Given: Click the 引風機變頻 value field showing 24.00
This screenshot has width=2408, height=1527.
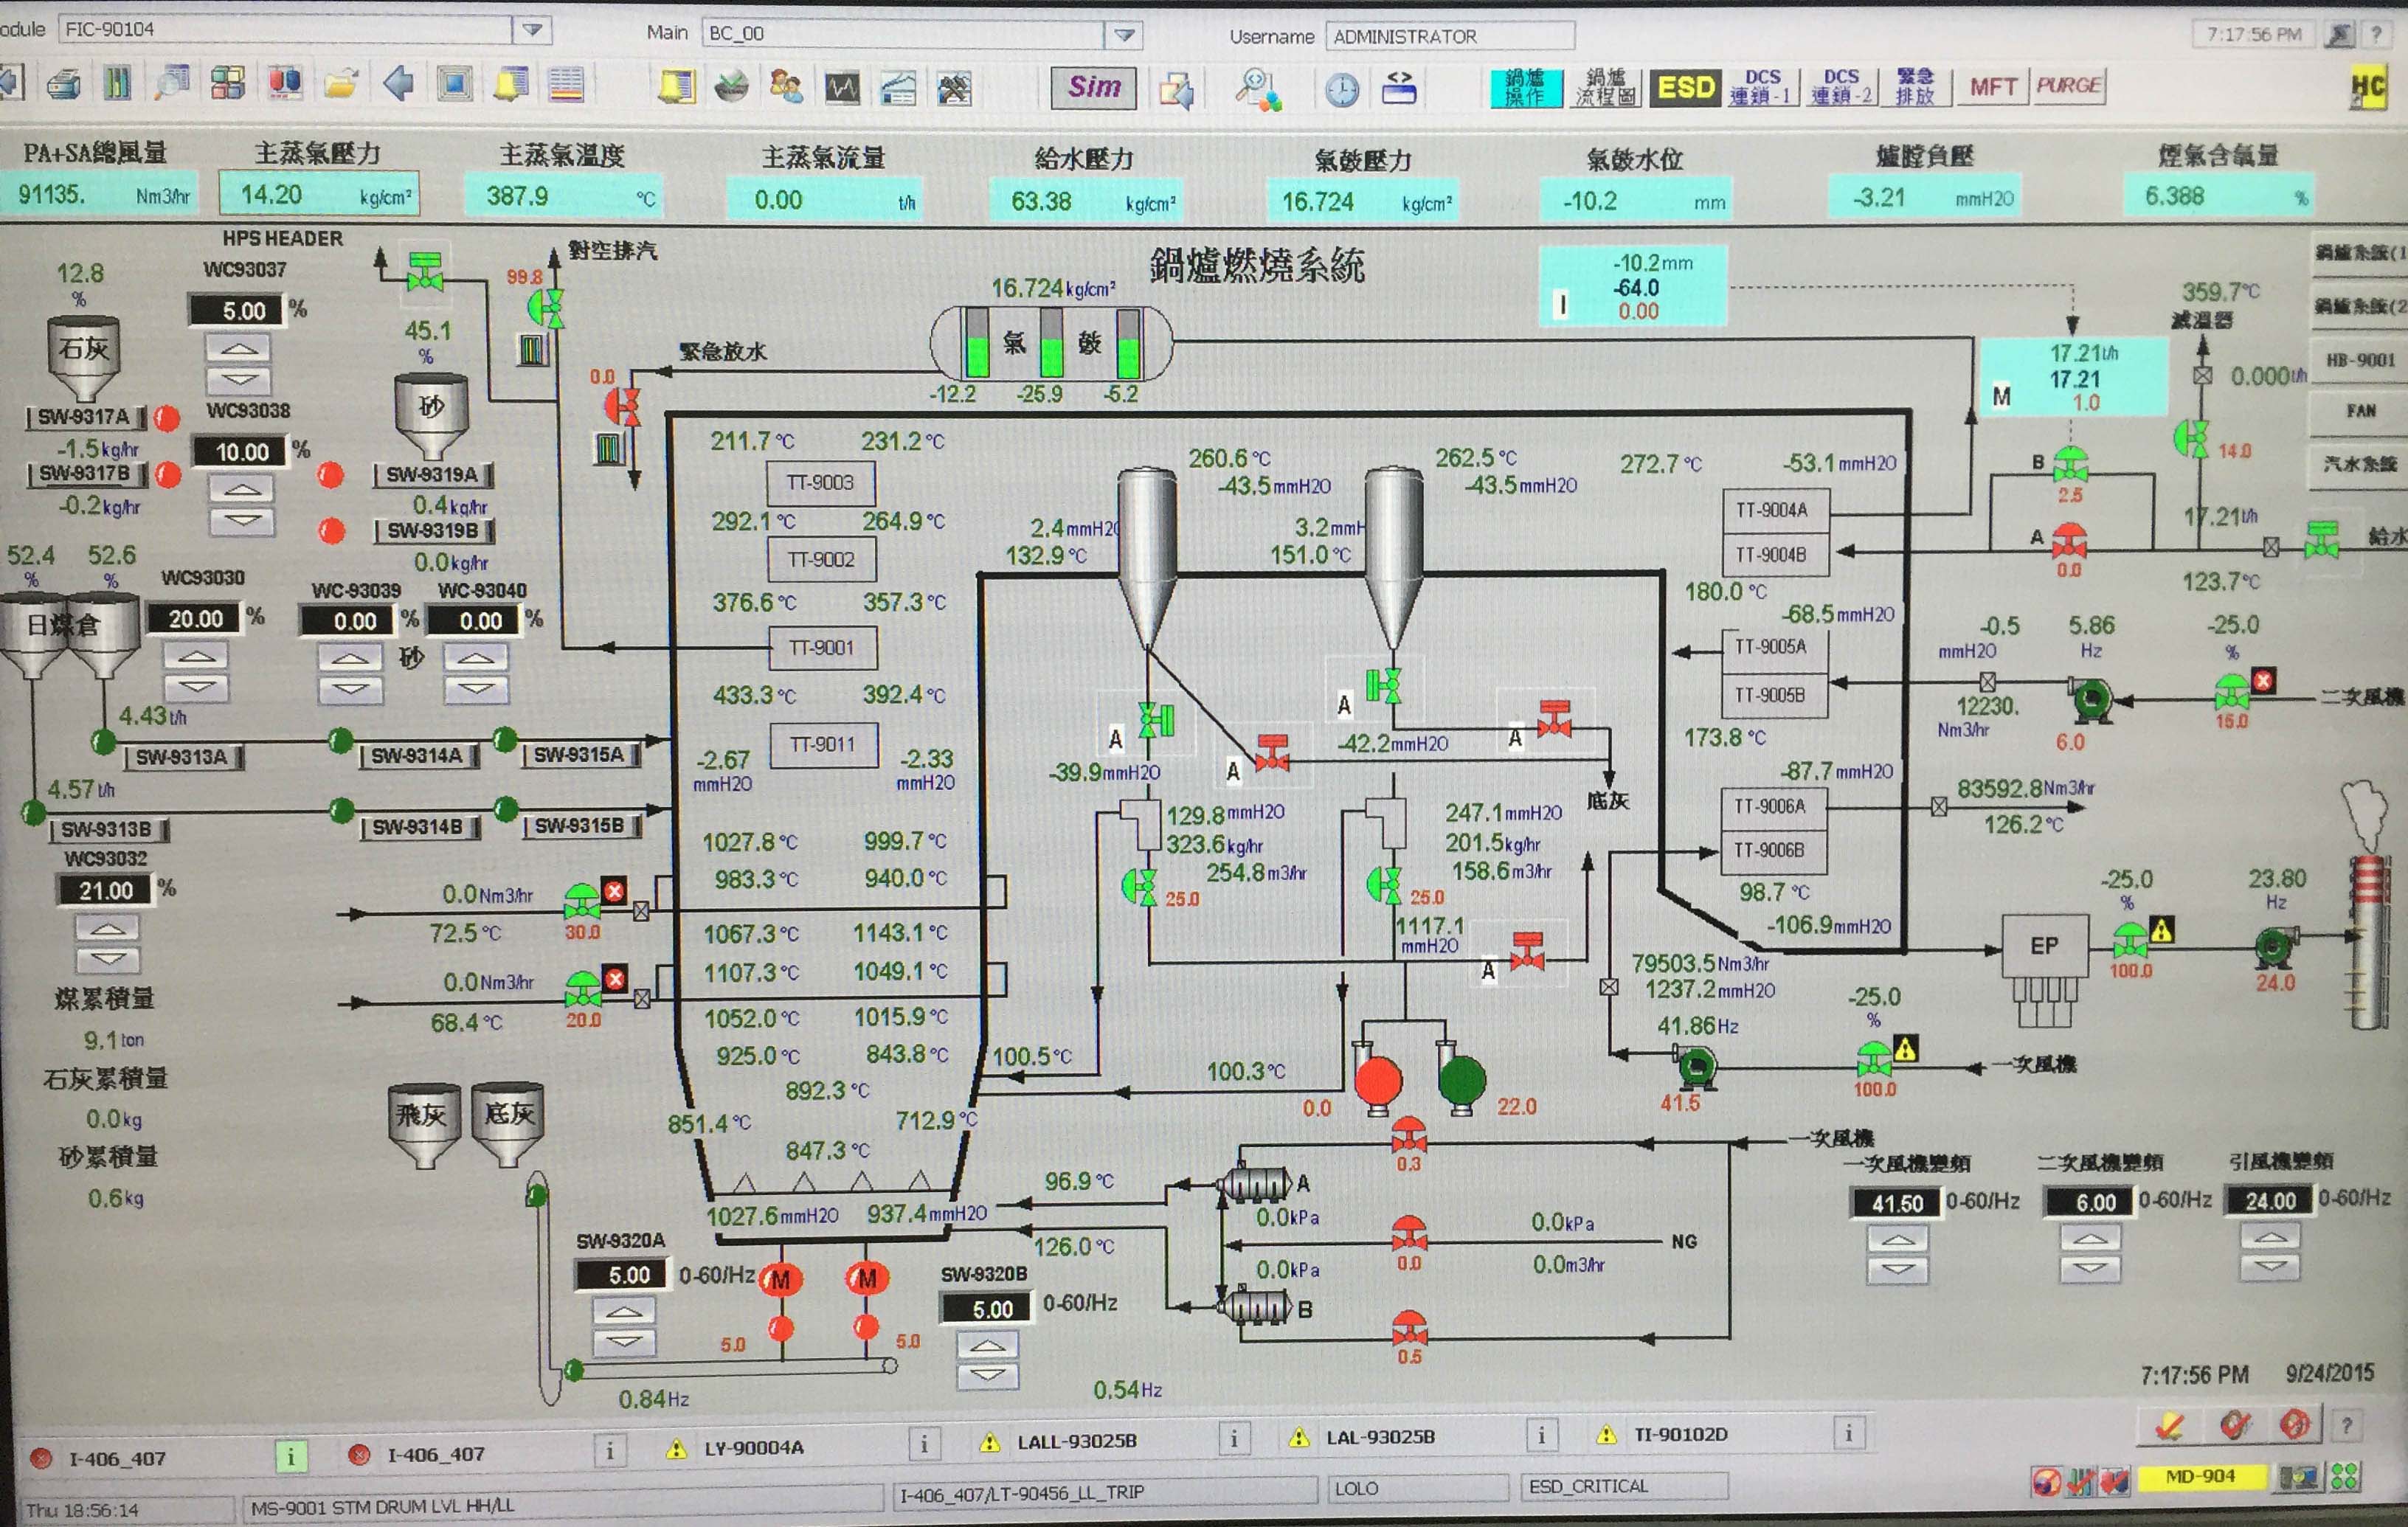Looking at the screenshot, I should [2269, 1200].
